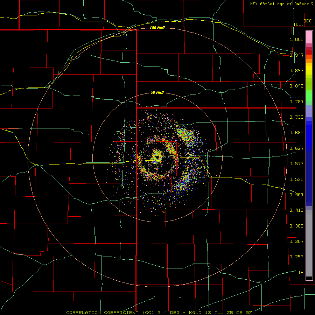Select the 0.680 legend value

tap(296, 133)
